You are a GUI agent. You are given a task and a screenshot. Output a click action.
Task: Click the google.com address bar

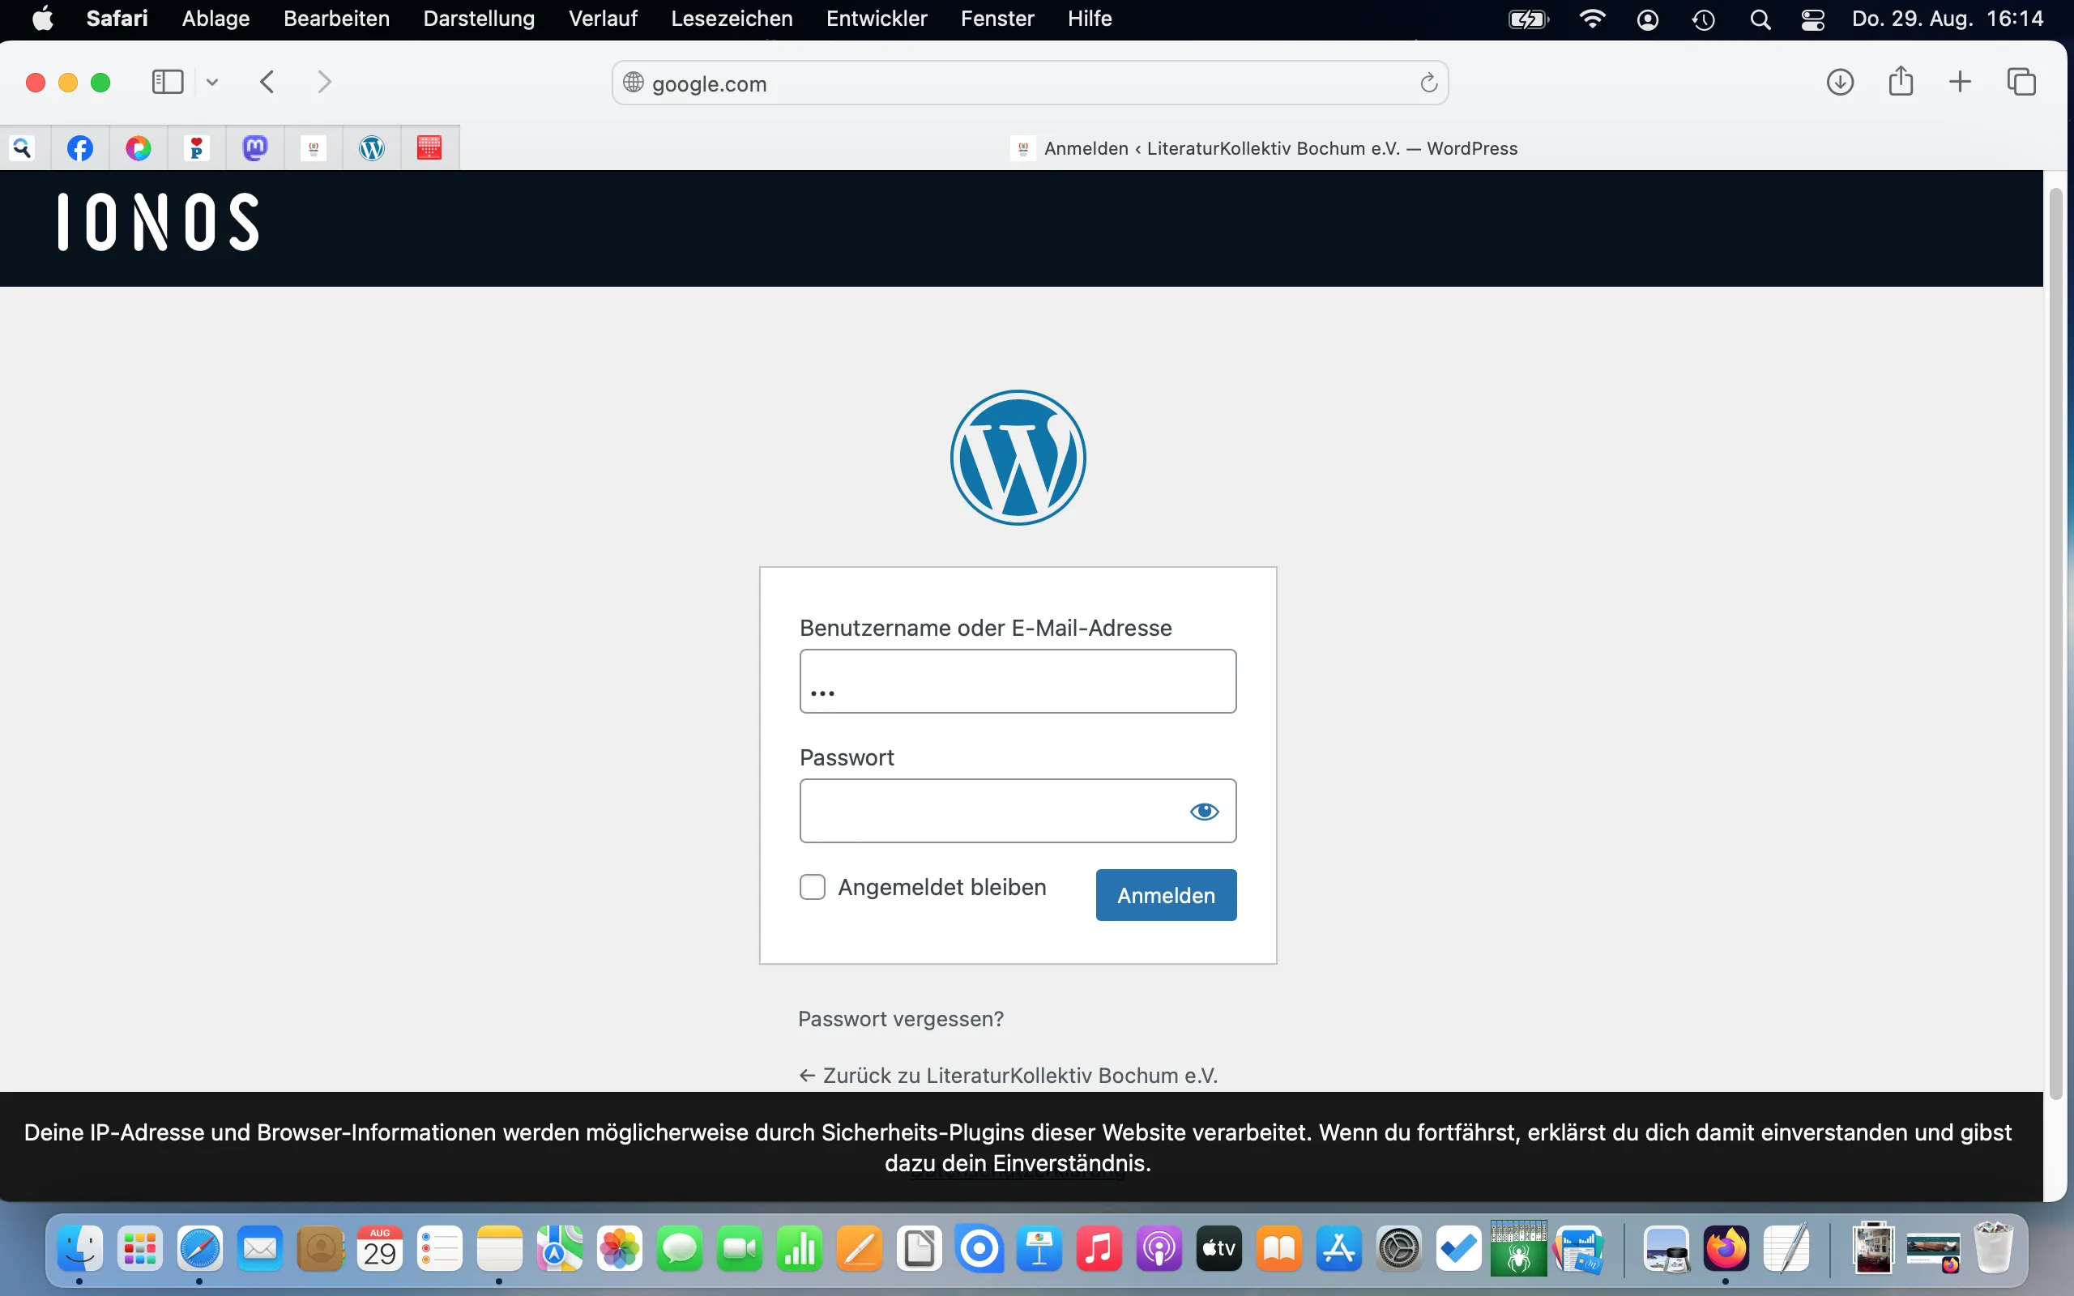pos(1031,83)
